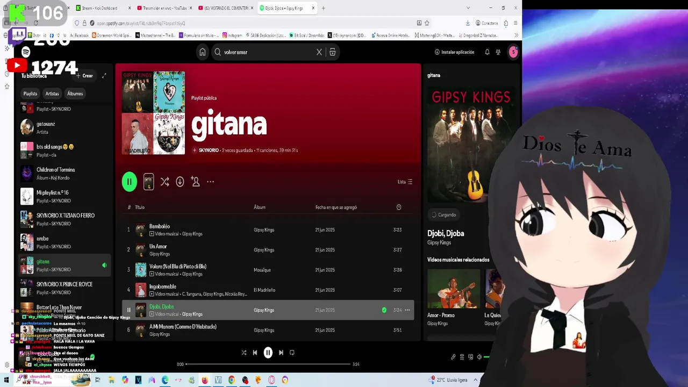Viewport: 688px width, 387px height.
Task: Sort by Álbum column header
Action: coord(260,207)
